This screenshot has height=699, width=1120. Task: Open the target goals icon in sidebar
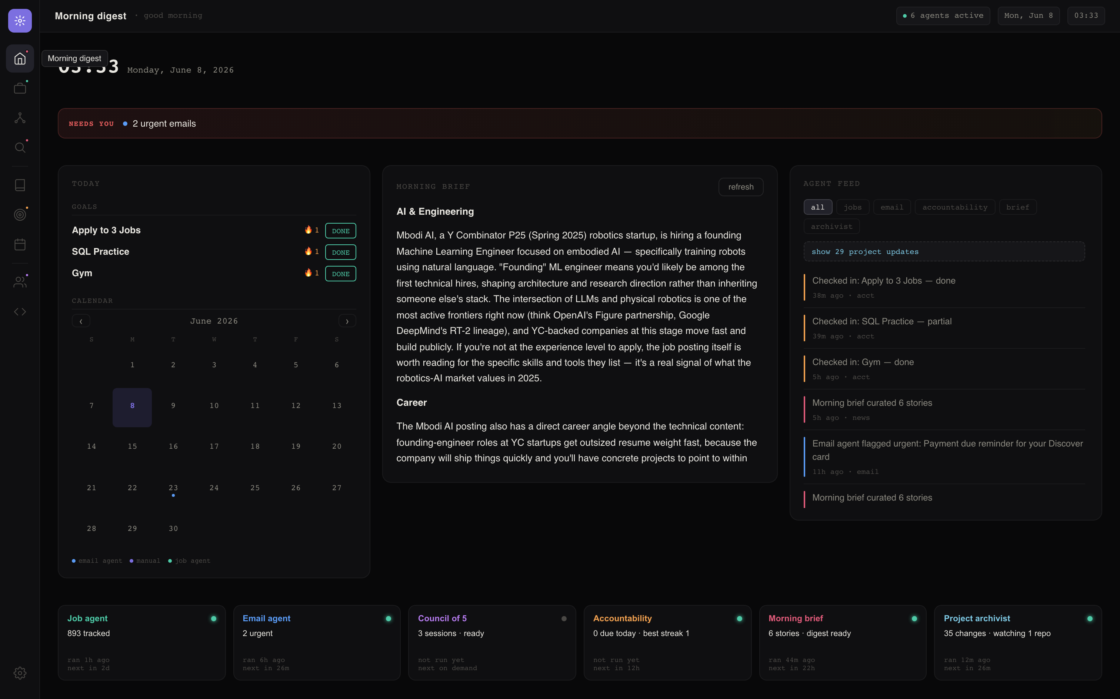[x=20, y=214]
